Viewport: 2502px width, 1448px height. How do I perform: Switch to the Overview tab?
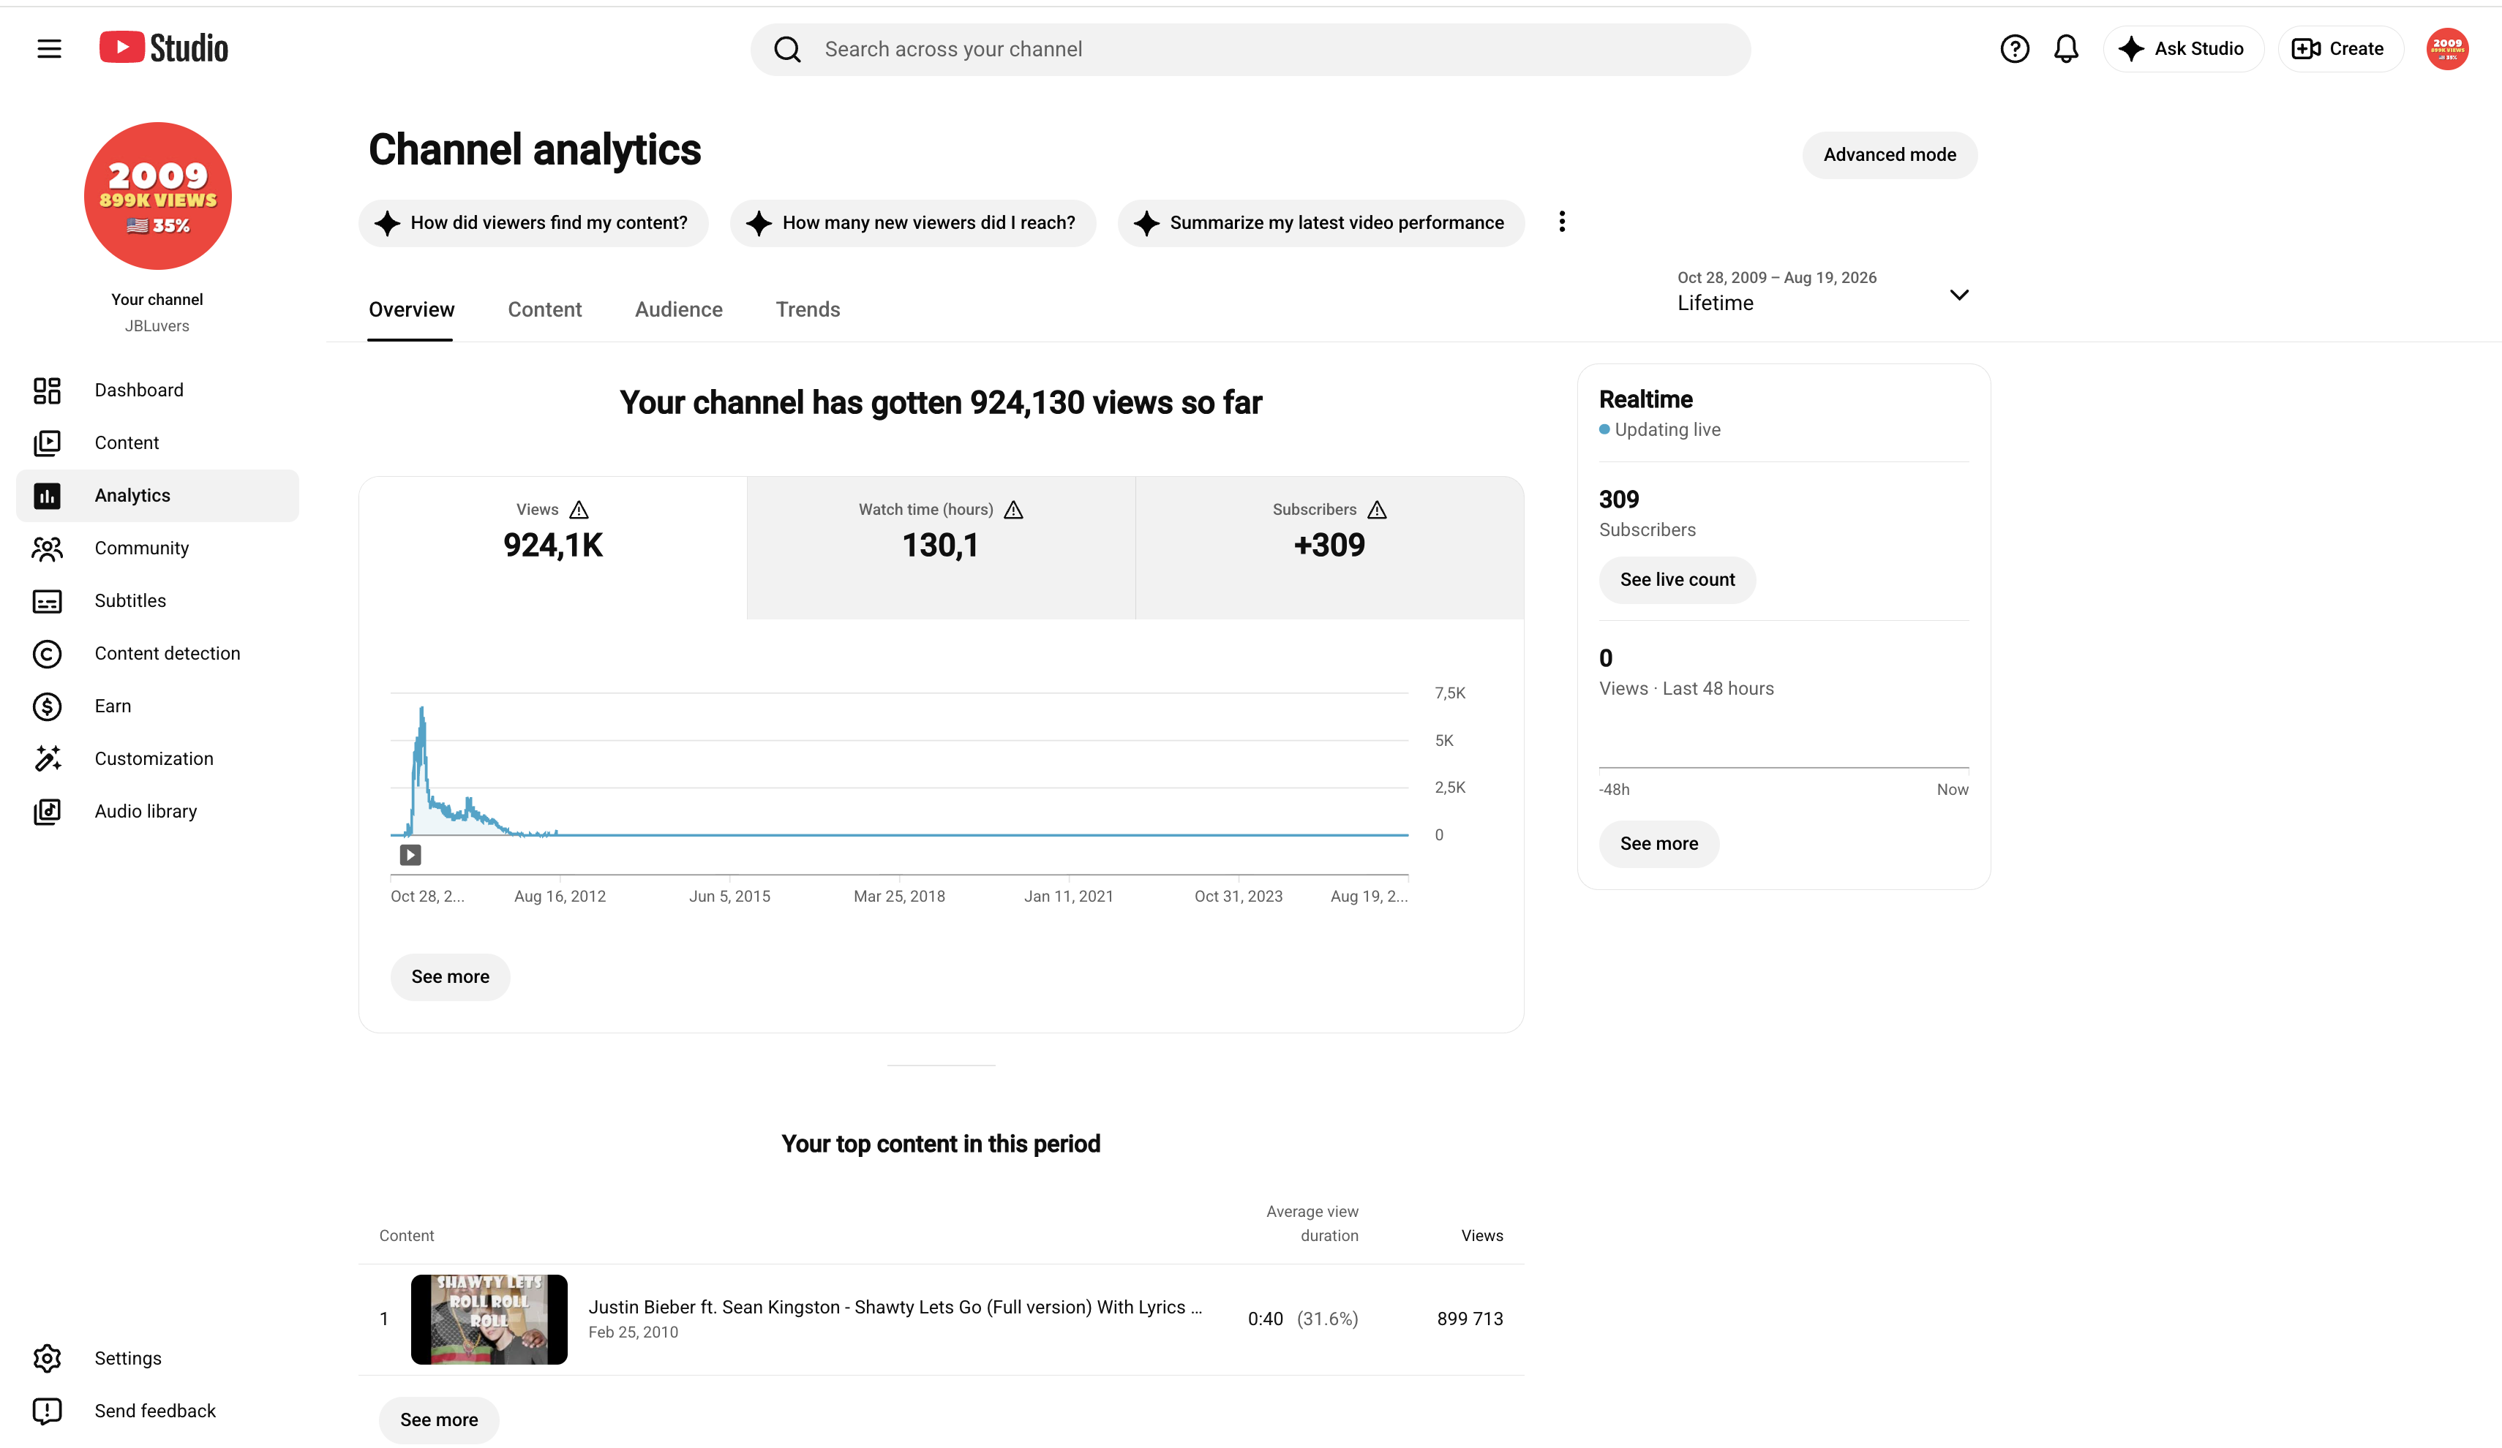pyautogui.click(x=411, y=309)
